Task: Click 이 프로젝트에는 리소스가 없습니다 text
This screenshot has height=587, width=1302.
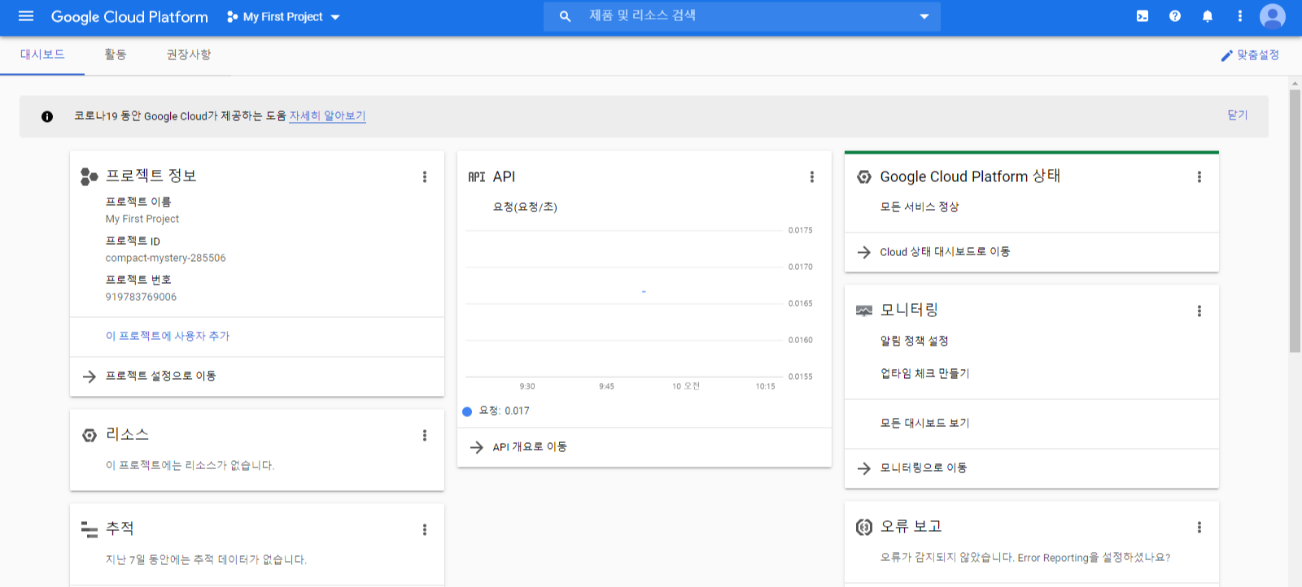Action: [190, 466]
